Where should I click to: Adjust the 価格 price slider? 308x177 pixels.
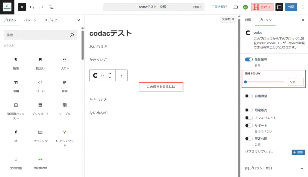(x=264, y=82)
